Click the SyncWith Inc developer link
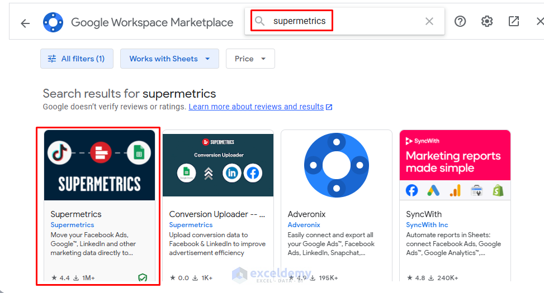The image size is (544, 293). tap(427, 225)
